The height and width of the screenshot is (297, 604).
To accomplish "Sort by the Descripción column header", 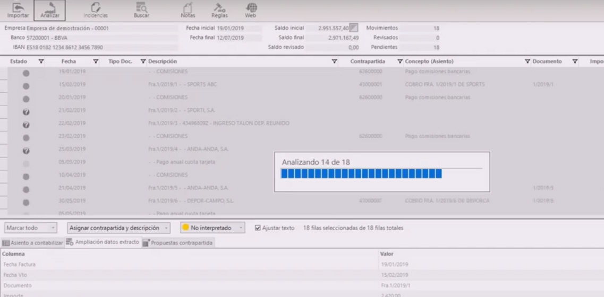I will 163,62.
